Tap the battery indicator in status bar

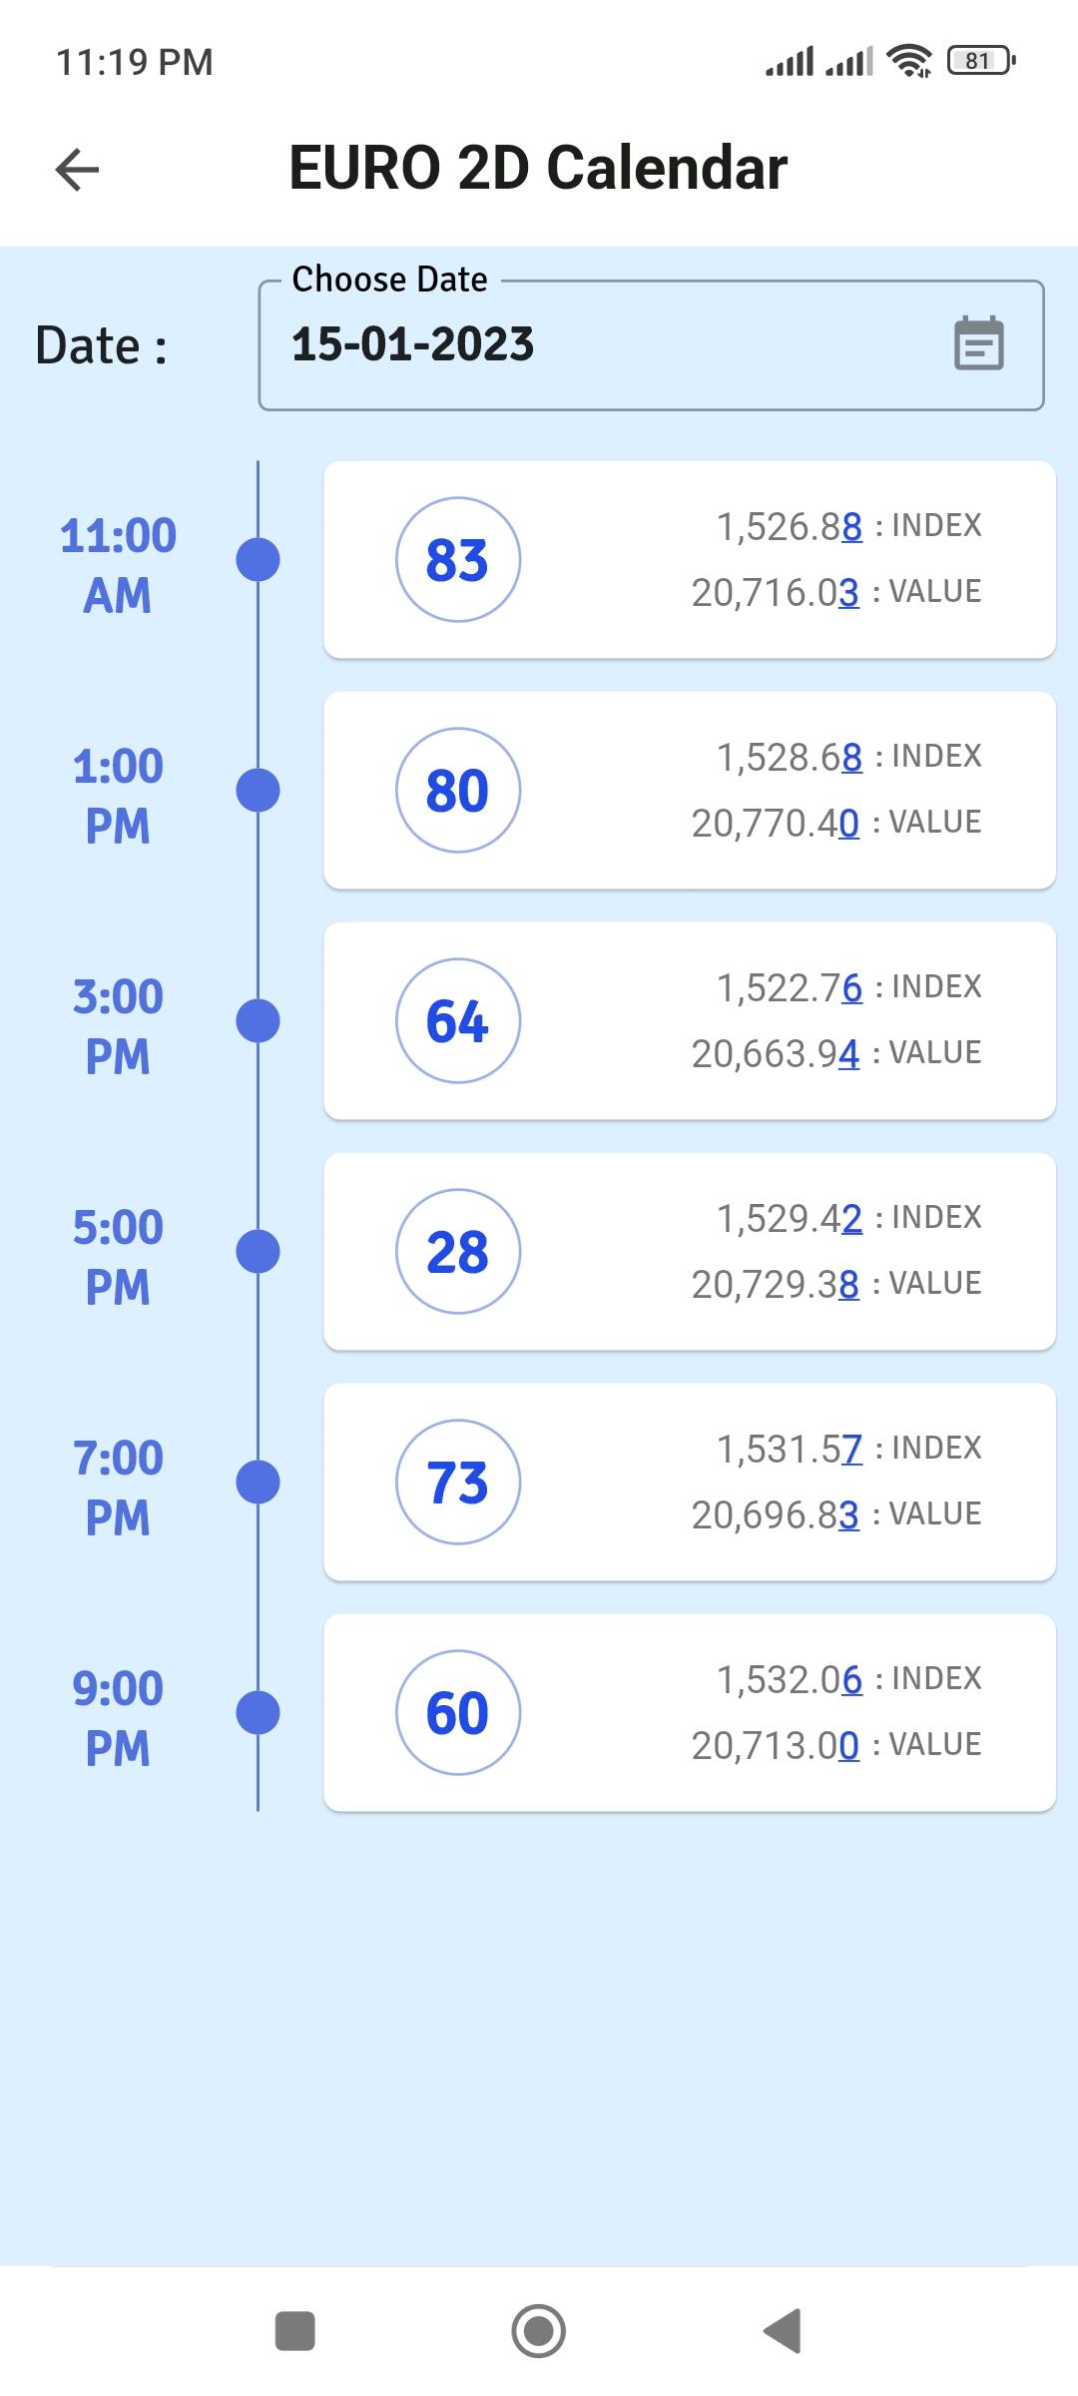pos(981,61)
